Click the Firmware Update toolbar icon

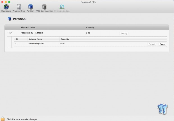click(62, 7)
